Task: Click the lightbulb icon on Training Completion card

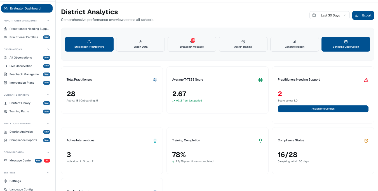Action: (x=260, y=141)
